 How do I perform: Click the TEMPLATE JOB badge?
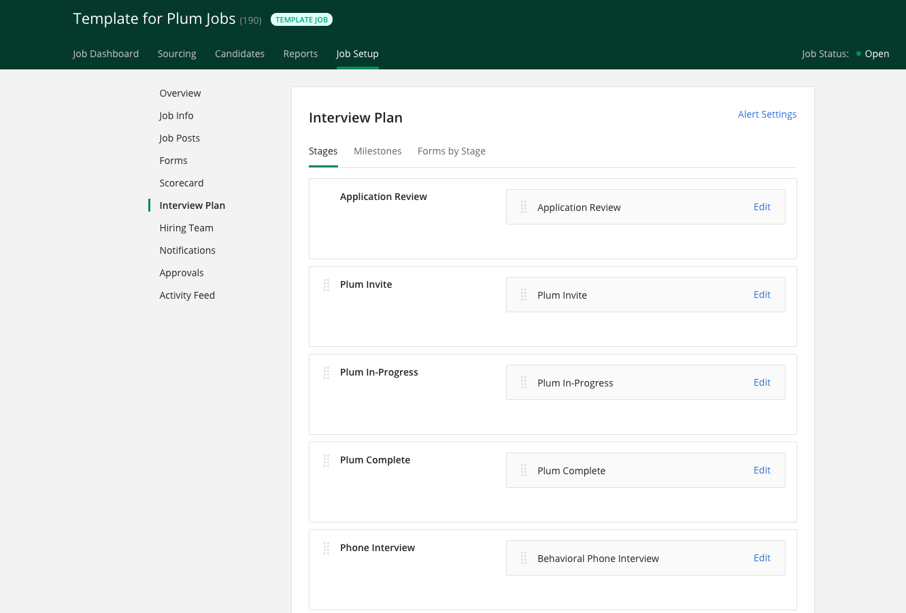pyautogui.click(x=301, y=20)
